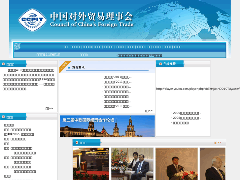This screenshot has width=240, height=180.
Task: Click the introduction paragraph mentioning WTO
Action: pos(29,80)
